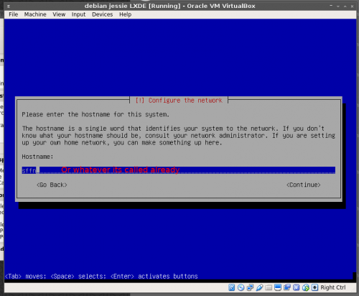Click the hard disk activity status icon

pos(231,287)
